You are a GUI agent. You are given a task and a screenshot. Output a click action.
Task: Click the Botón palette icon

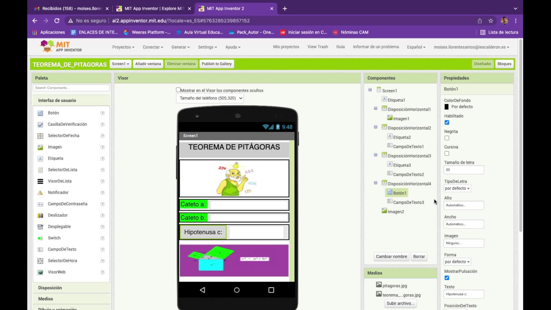point(40,113)
